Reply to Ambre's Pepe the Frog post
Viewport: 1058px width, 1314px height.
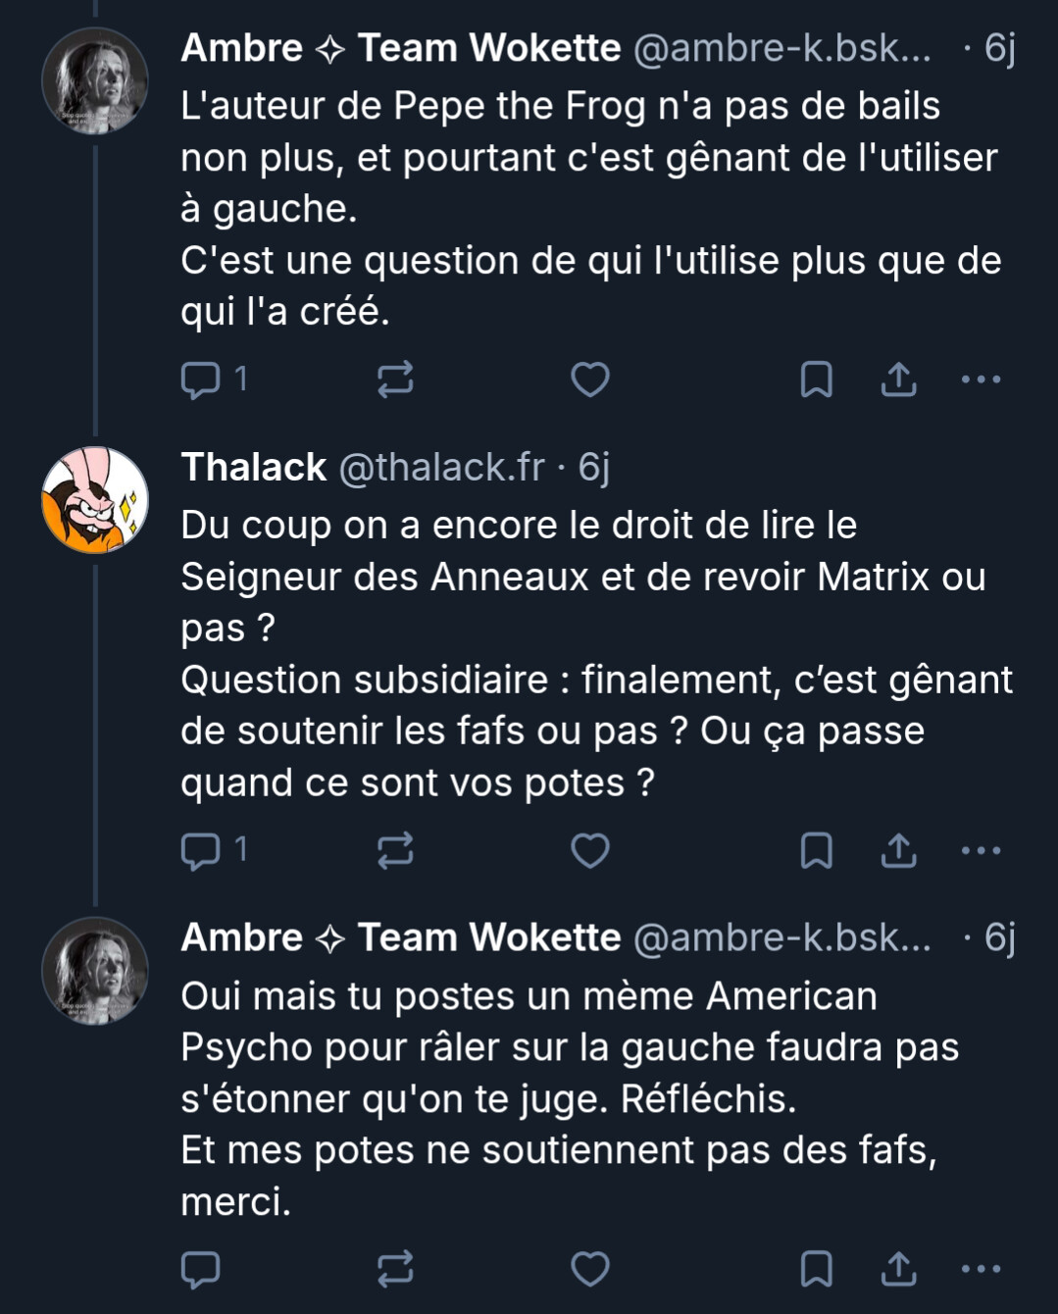point(201,379)
